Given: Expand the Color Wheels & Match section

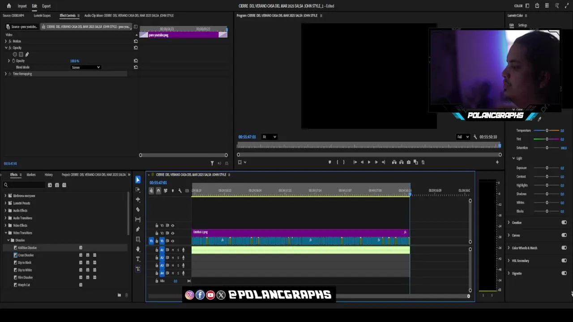Looking at the screenshot, I should tap(509, 248).
